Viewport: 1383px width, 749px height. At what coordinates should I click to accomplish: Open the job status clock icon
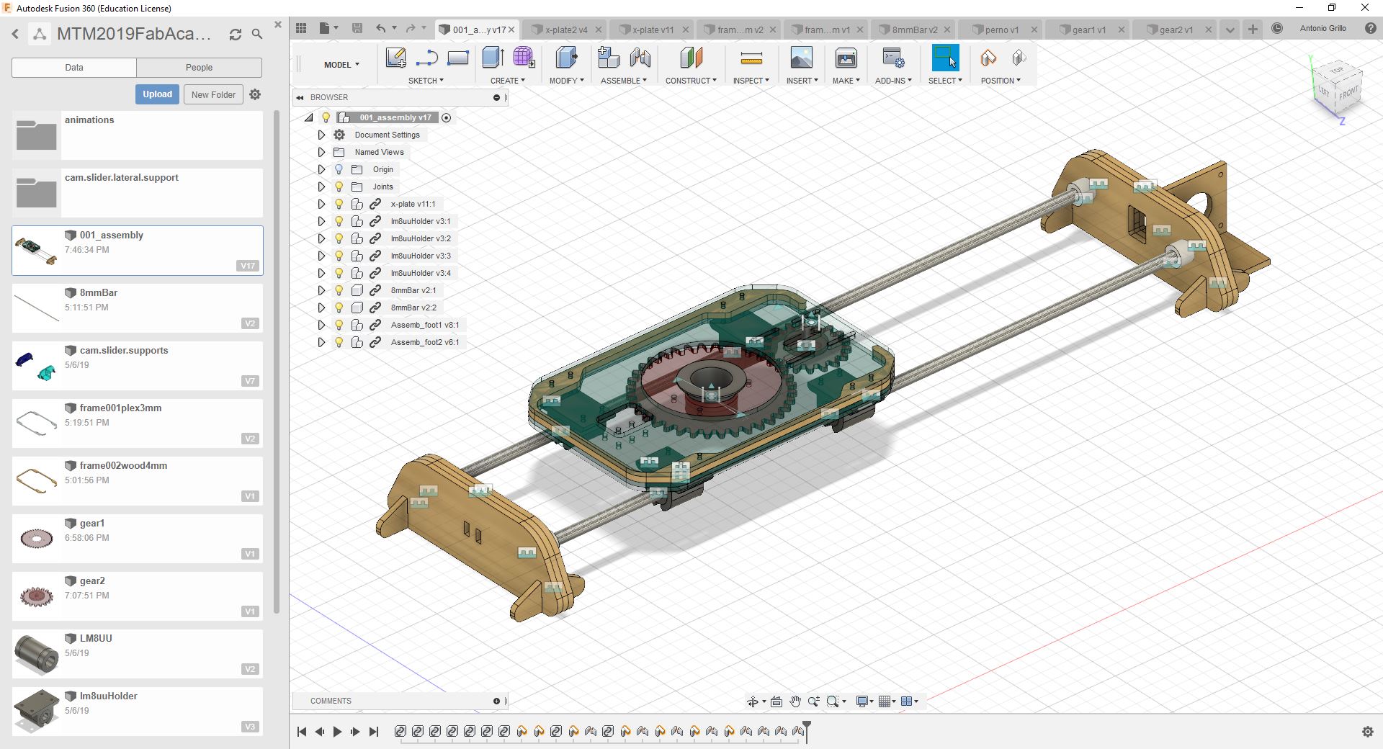point(1277,28)
